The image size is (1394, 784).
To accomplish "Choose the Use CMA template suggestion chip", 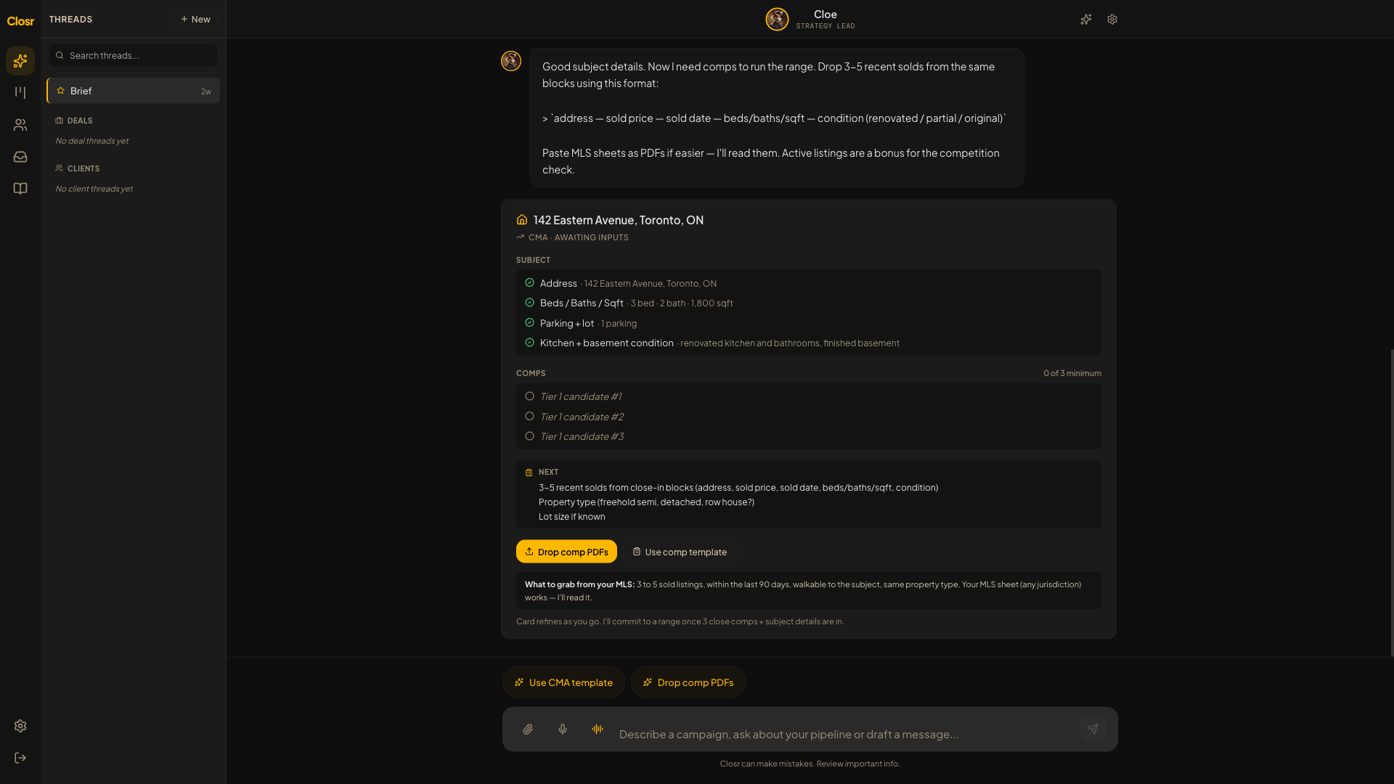I will pyautogui.click(x=563, y=682).
